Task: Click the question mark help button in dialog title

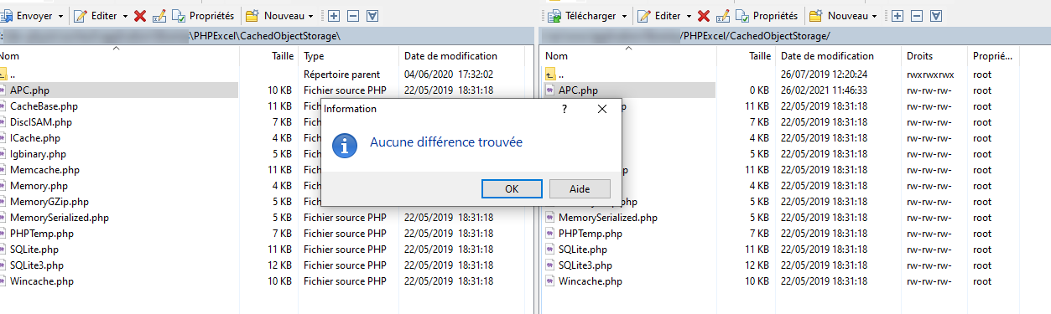Action: (564, 109)
